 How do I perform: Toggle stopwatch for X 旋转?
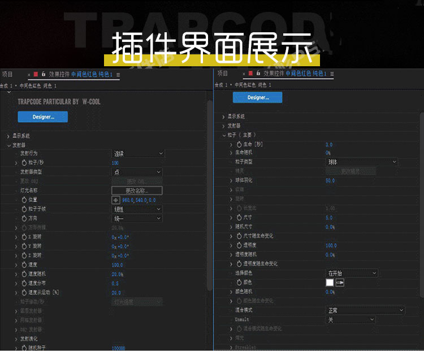[x=24, y=237]
